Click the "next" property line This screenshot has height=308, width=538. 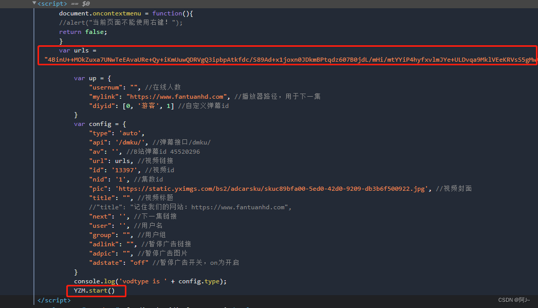pos(133,216)
